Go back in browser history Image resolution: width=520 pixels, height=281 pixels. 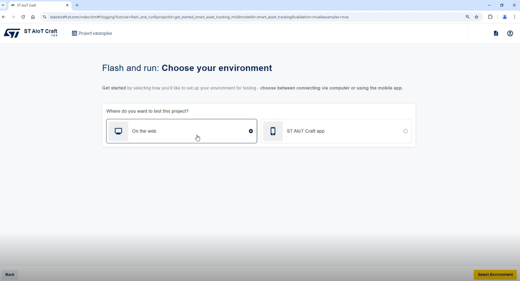pyautogui.click(x=4, y=17)
